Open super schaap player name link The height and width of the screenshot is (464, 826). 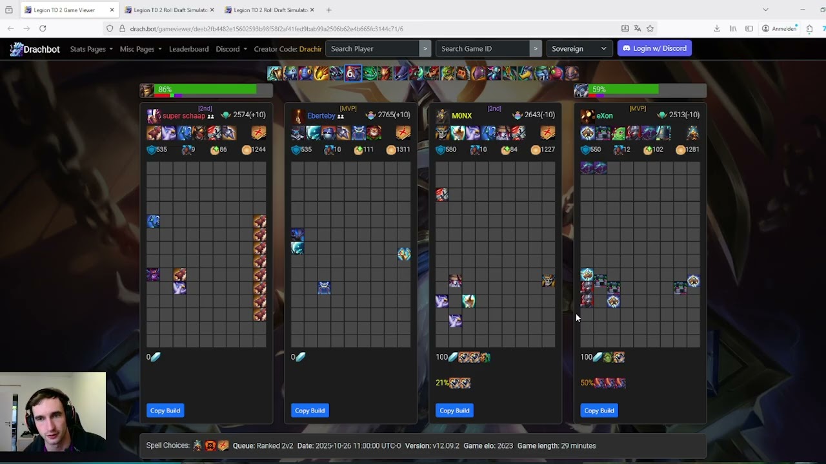(x=183, y=116)
